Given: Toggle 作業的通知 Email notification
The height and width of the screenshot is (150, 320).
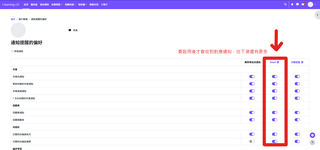Looking at the screenshot, I should (x=274, y=77).
